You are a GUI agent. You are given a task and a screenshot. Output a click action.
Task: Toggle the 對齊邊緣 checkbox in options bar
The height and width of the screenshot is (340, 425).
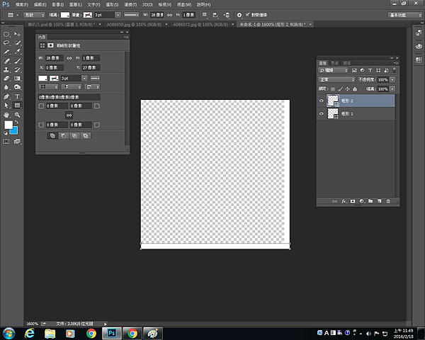(x=247, y=14)
